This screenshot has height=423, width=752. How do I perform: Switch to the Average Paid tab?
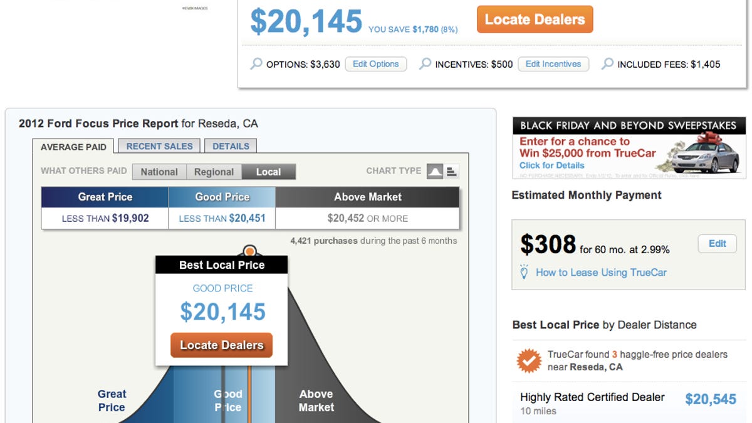(x=73, y=147)
